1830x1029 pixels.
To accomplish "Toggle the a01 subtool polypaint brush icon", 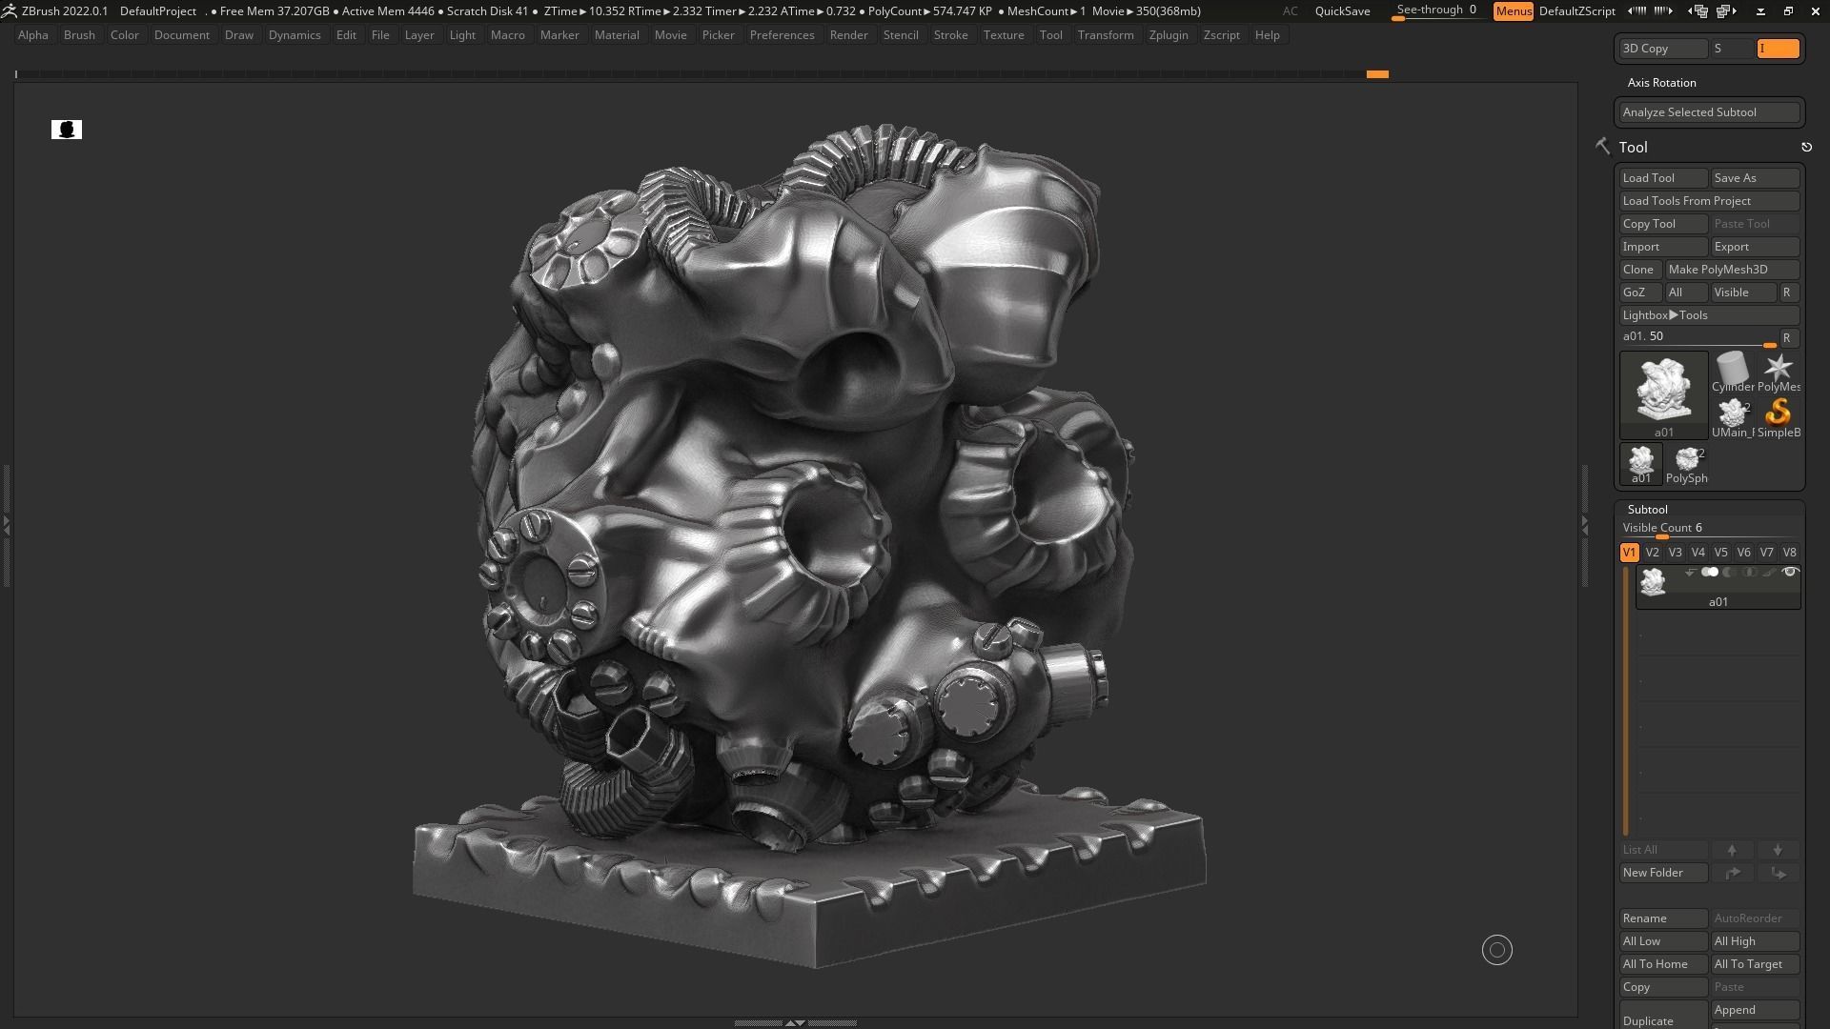I will (x=1769, y=573).
